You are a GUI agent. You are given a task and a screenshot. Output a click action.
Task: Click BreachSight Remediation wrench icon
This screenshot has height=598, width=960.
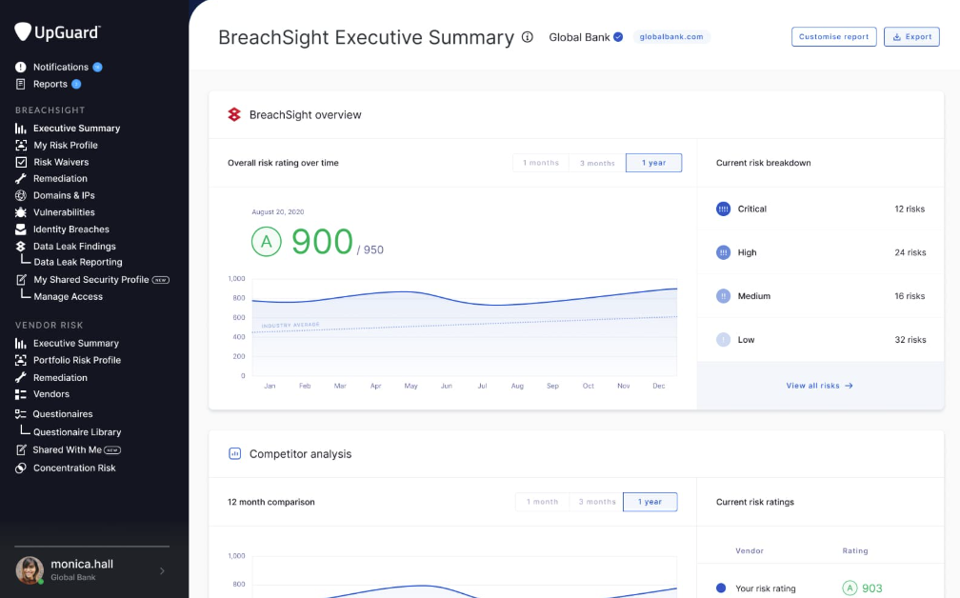21,179
